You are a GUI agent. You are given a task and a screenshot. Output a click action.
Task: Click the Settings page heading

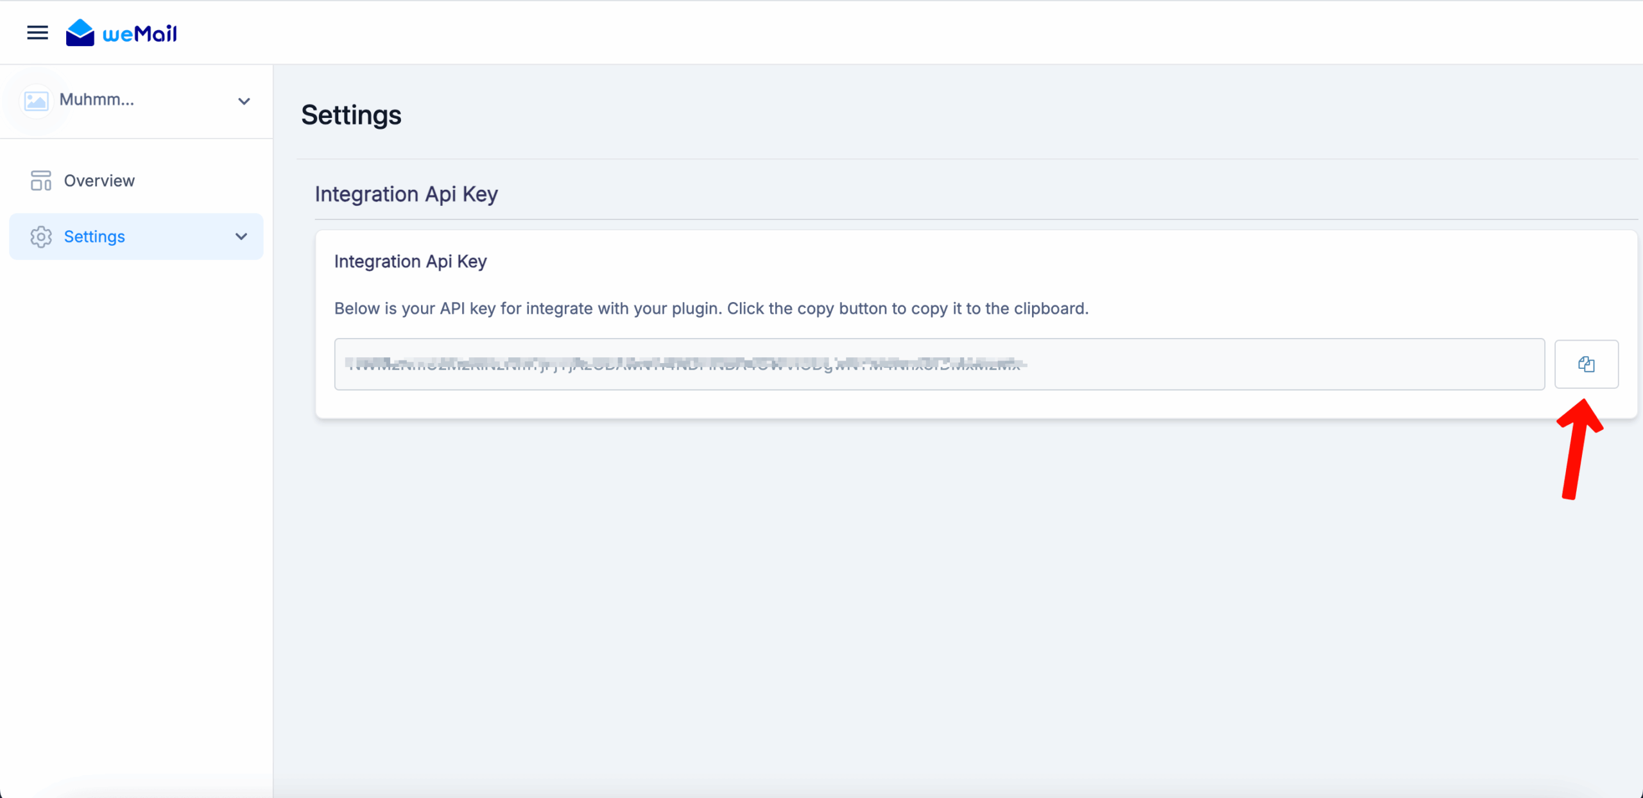tap(351, 115)
